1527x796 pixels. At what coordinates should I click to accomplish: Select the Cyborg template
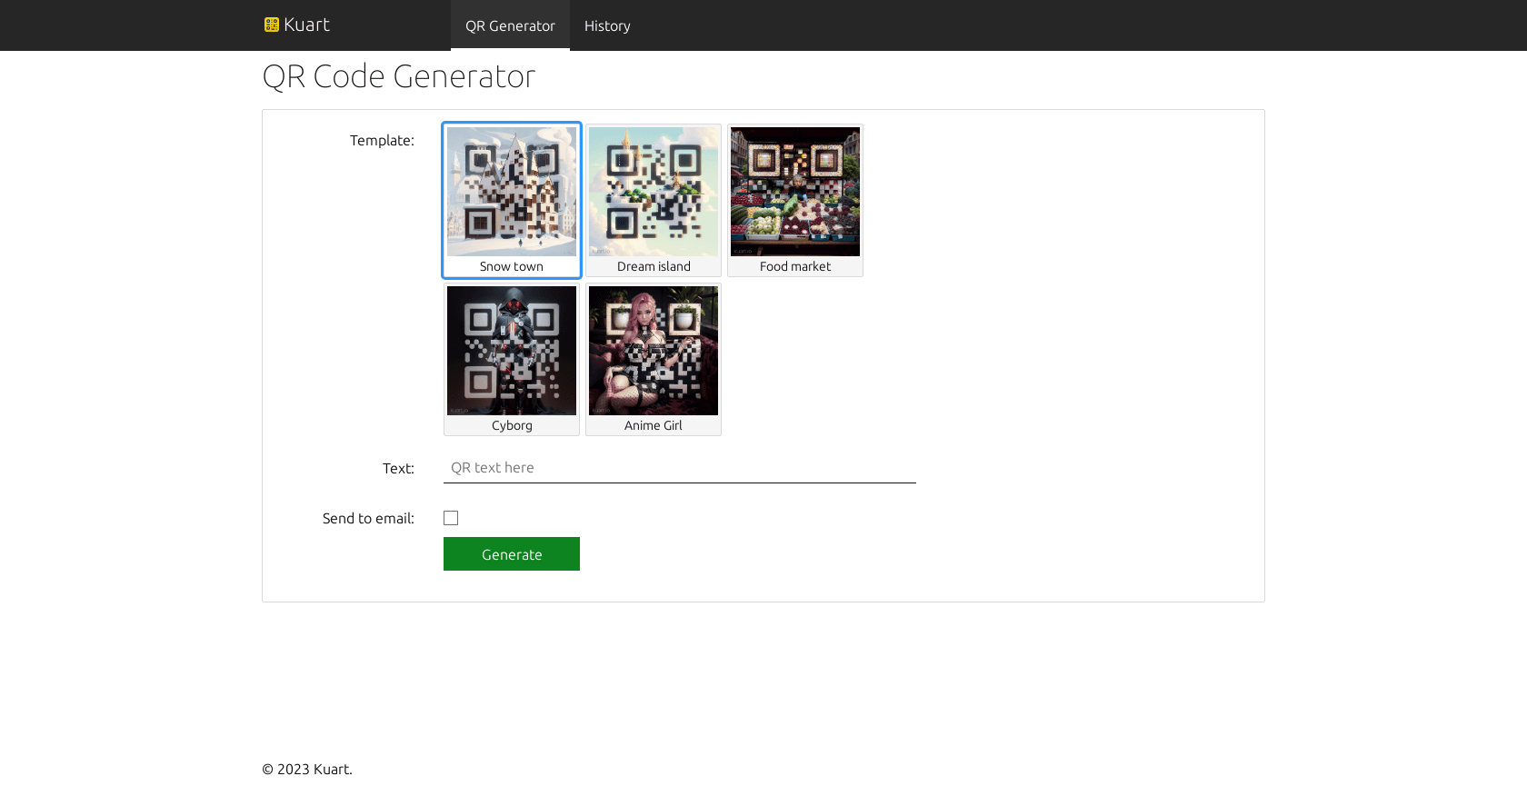pos(512,359)
